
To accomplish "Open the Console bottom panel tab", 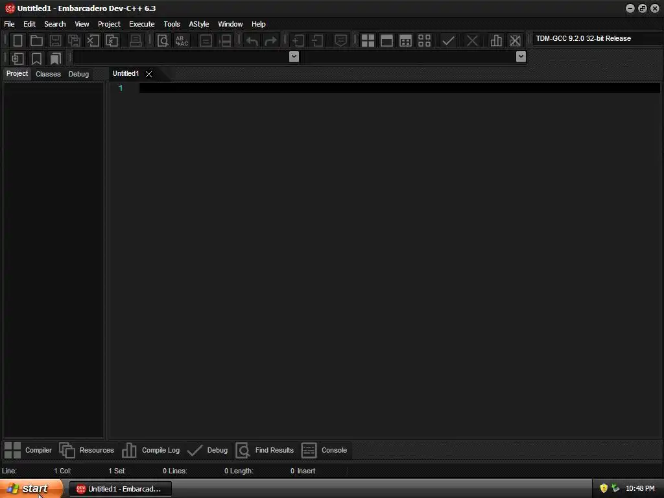I will 324,450.
